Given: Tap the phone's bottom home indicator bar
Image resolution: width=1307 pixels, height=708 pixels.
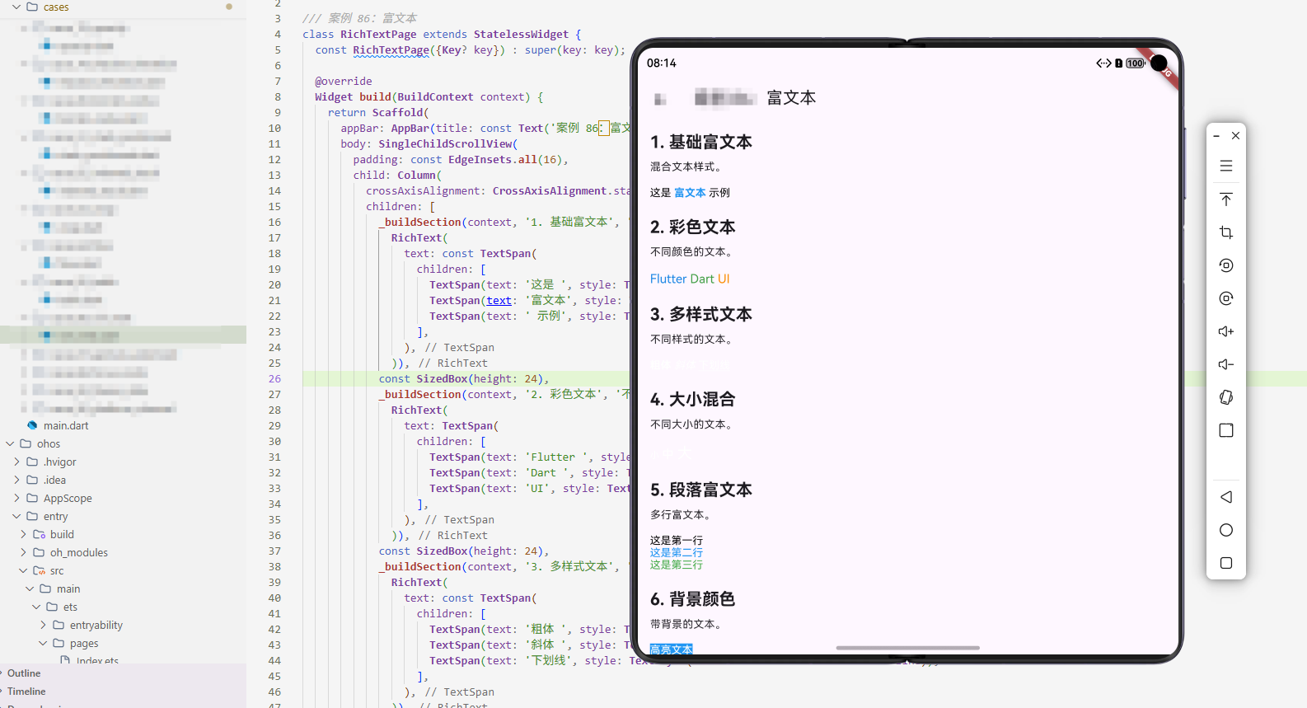Looking at the screenshot, I should coord(907,648).
